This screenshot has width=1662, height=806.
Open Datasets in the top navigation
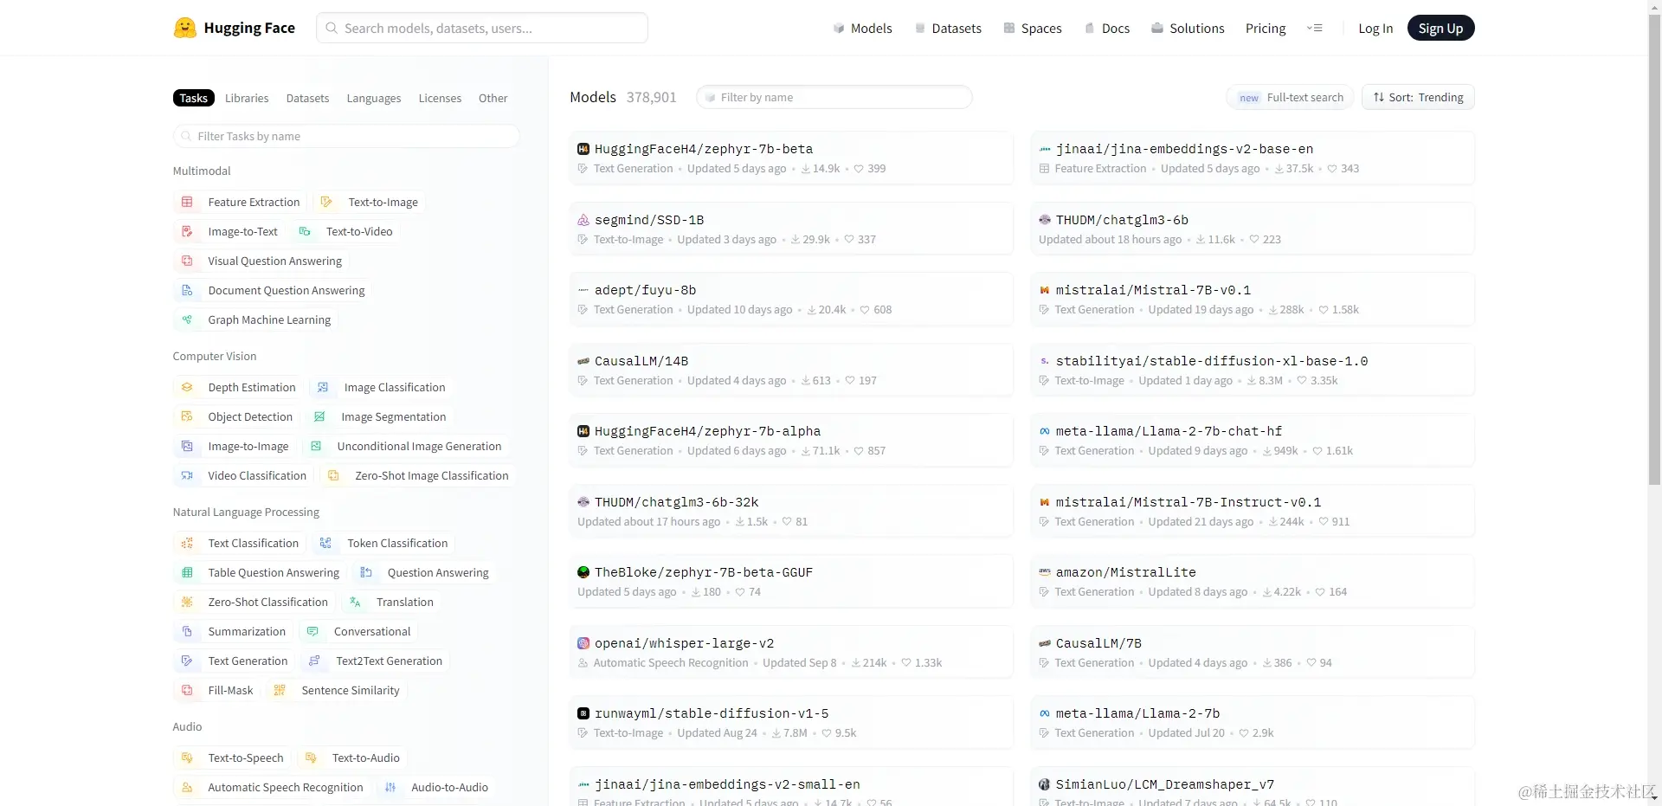point(948,28)
